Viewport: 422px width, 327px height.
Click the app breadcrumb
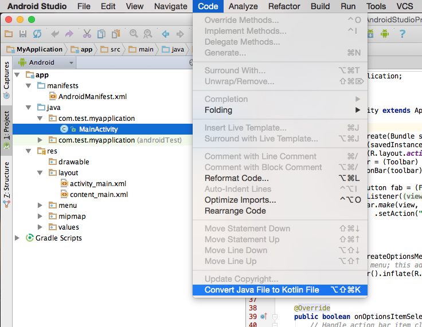[x=82, y=49]
